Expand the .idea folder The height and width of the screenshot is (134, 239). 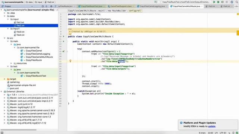(x=4, y=13)
